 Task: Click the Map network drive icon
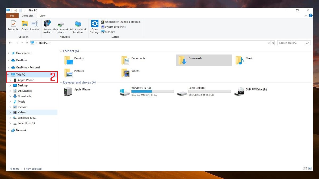click(x=61, y=25)
